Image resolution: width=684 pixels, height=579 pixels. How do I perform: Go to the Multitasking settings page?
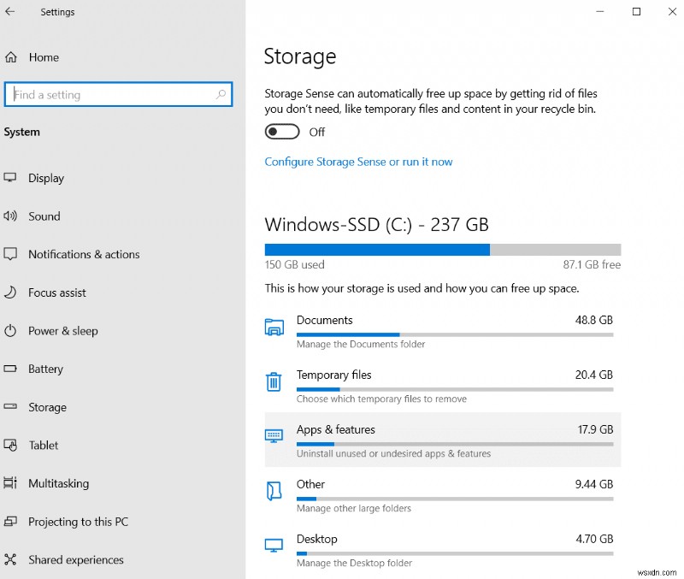(x=58, y=484)
